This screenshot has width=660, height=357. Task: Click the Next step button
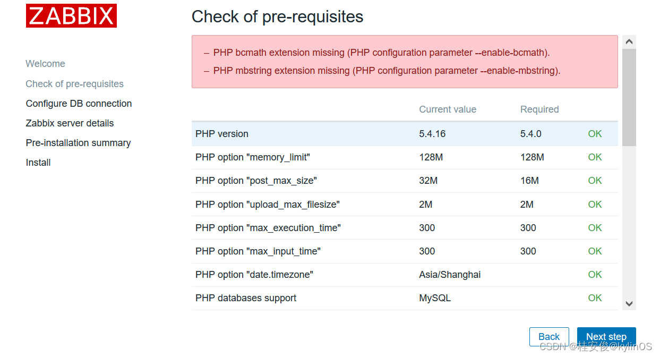(606, 337)
